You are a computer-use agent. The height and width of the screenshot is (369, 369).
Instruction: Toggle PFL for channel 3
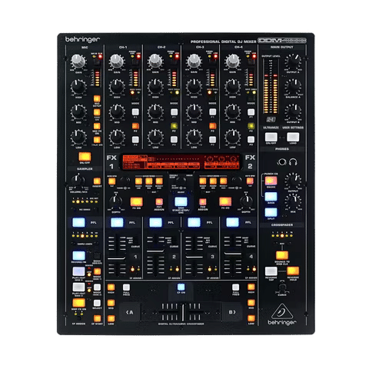[194, 222]
